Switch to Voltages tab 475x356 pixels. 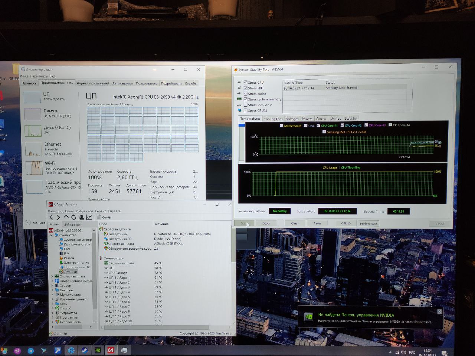pos(292,119)
